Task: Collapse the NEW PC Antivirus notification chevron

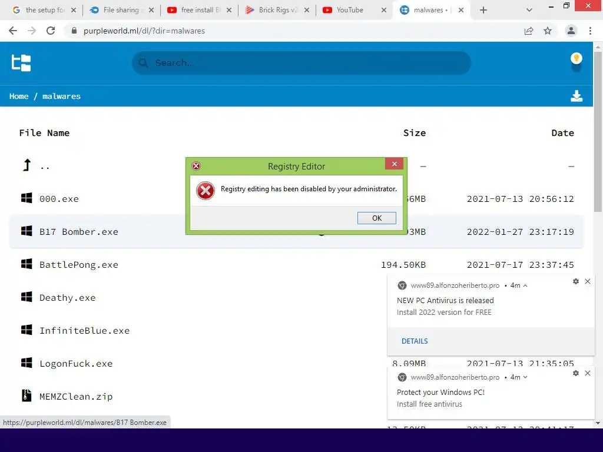Action: [x=525, y=285]
